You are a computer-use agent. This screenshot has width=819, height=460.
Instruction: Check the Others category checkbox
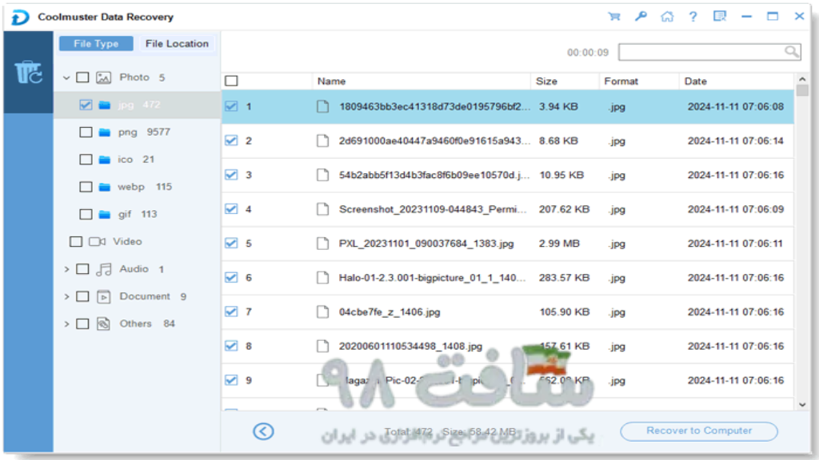click(82, 324)
